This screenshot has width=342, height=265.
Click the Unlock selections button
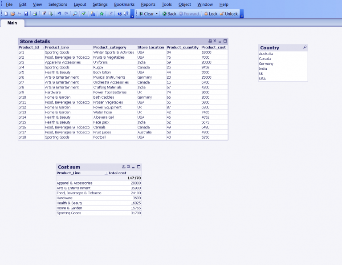tap(229, 14)
